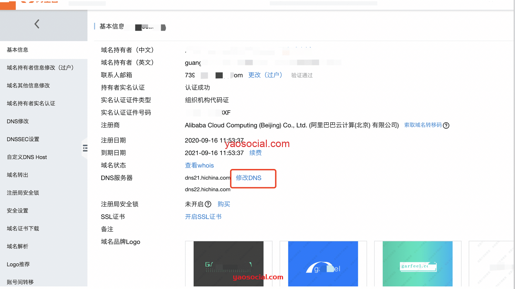Viewport: 515px width, 289px height.
Task: Open DNS修改 sidebar menu item
Action: pos(18,121)
